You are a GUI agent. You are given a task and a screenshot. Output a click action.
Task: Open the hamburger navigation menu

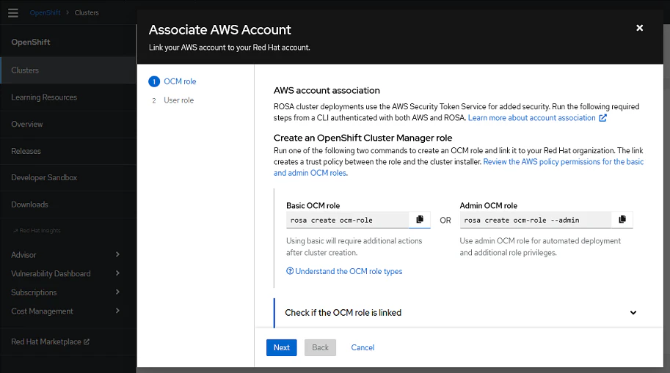pyautogui.click(x=13, y=12)
